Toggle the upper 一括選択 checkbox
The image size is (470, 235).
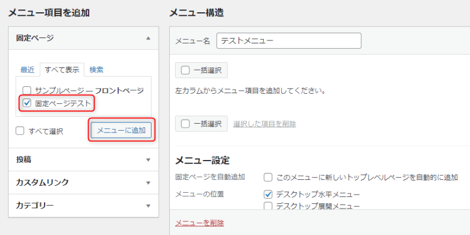[x=185, y=70]
